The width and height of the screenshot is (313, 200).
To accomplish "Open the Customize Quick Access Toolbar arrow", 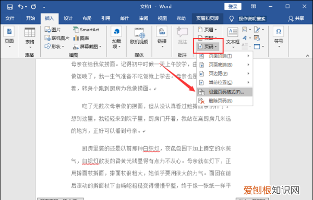I will pyautogui.click(x=44, y=7).
